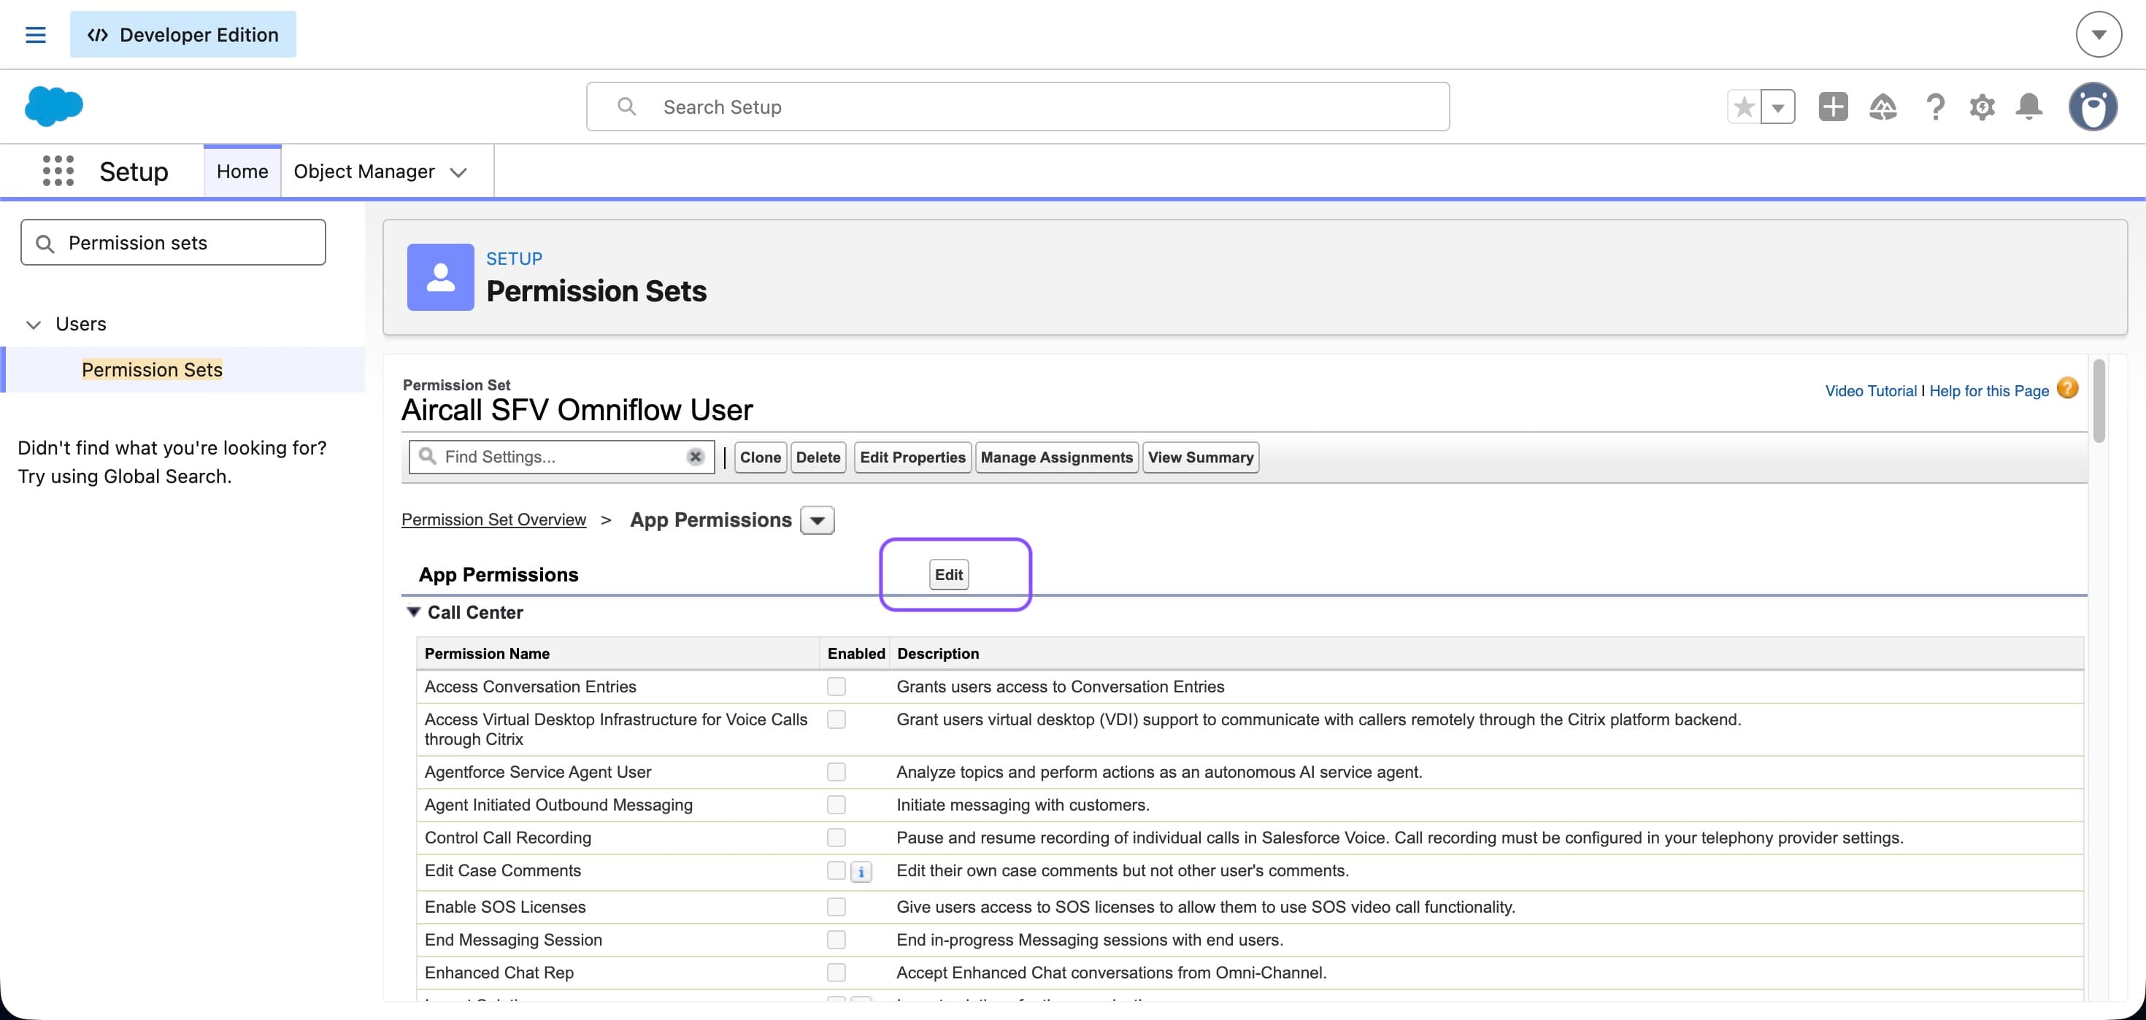Open the user profile avatar
Image resolution: width=2146 pixels, height=1020 pixels.
(x=2093, y=107)
